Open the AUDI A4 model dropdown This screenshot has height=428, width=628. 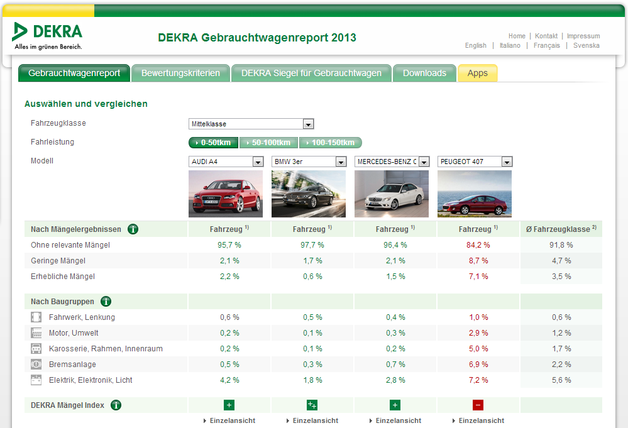coord(226,162)
